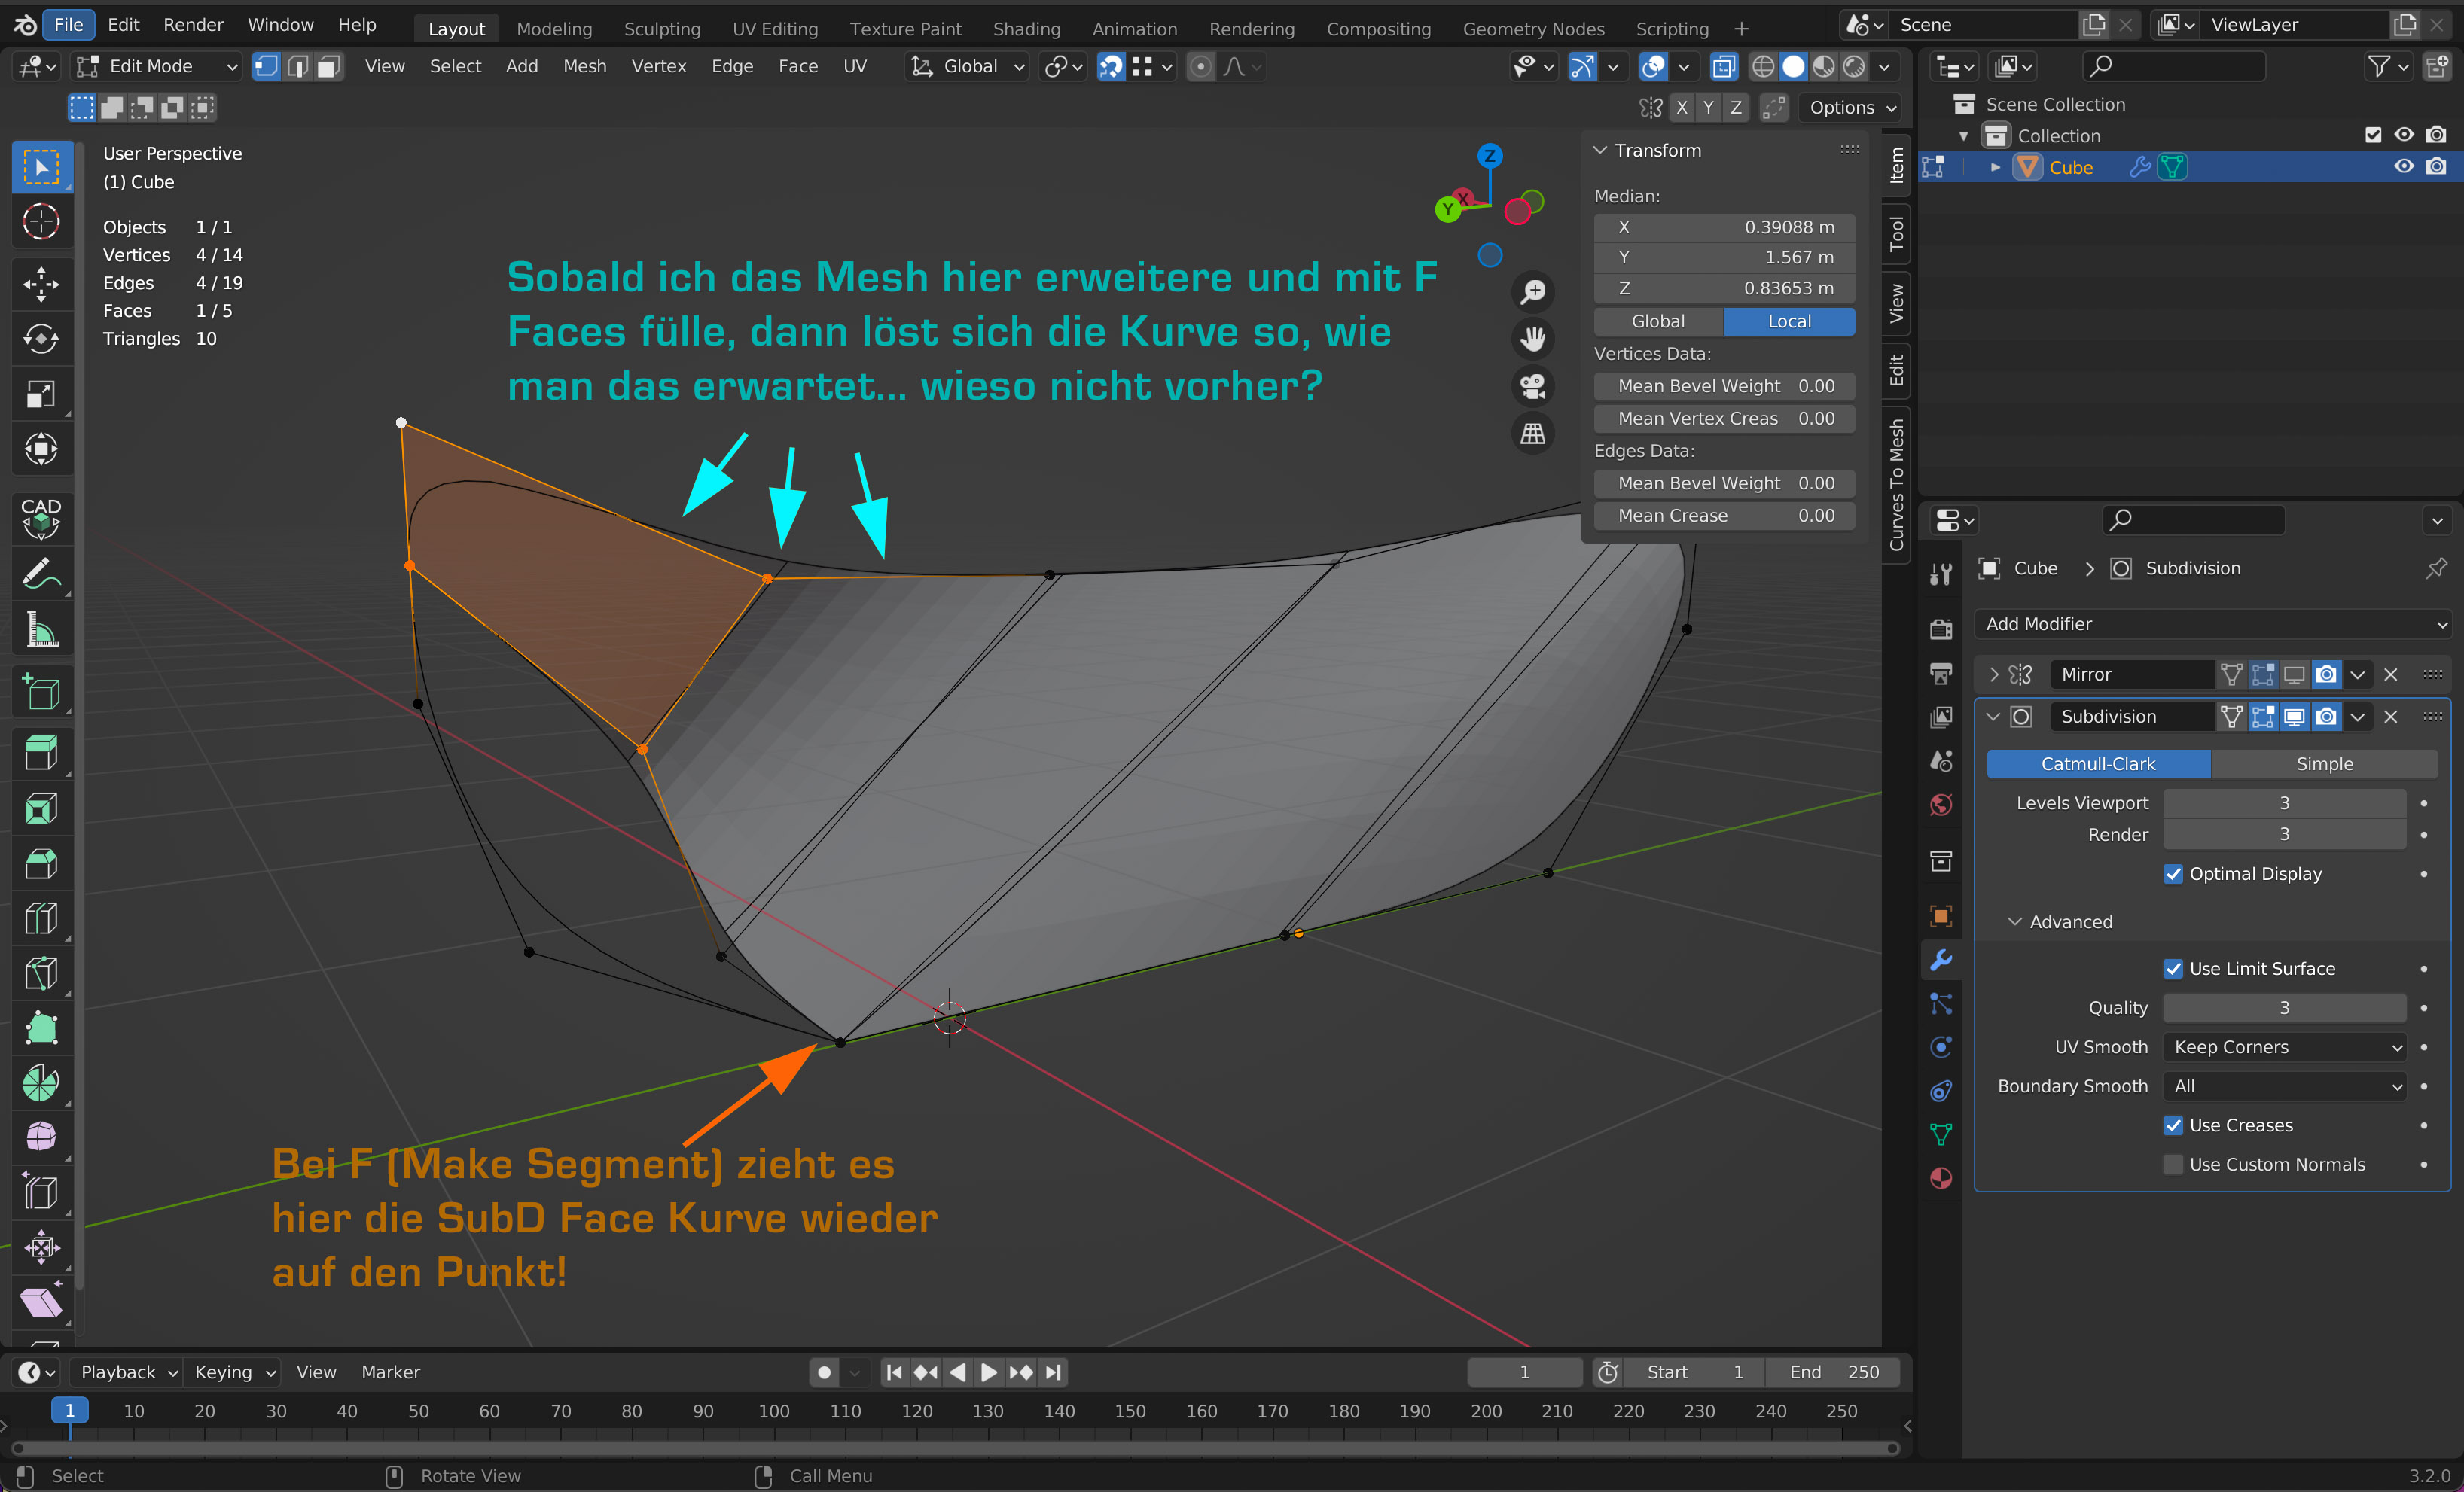The image size is (2464, 1492).
Task: Click the Levels Viewport value field
Action: click(x=2283, y=802)
